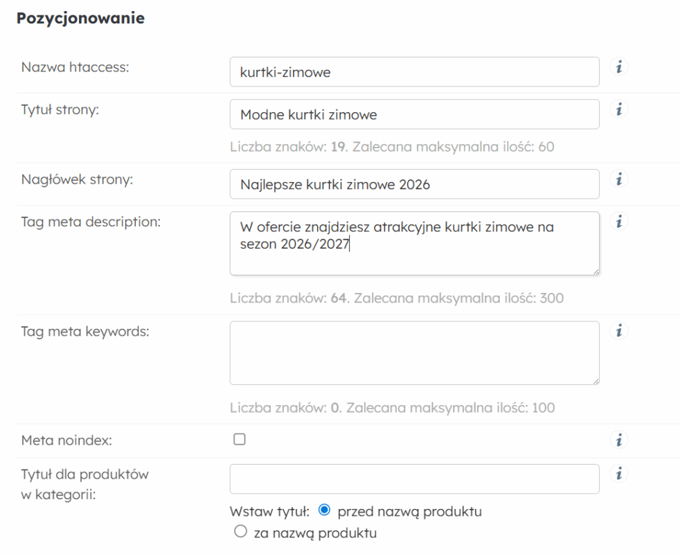This screenshot has width=680, height=554.
Task: Focus the empty meta keywords textarea
Action: click(x=414, y=352)
